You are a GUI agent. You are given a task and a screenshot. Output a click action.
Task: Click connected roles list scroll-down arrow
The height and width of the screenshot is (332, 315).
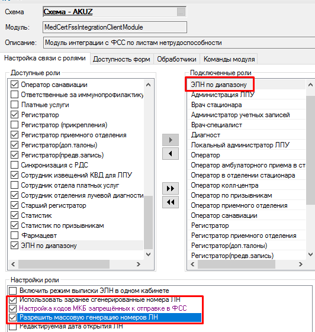point(310,254)
